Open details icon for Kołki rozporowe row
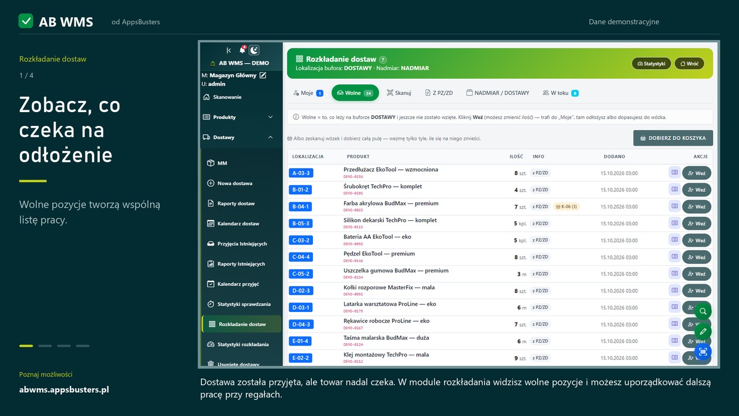 (674, 290)
